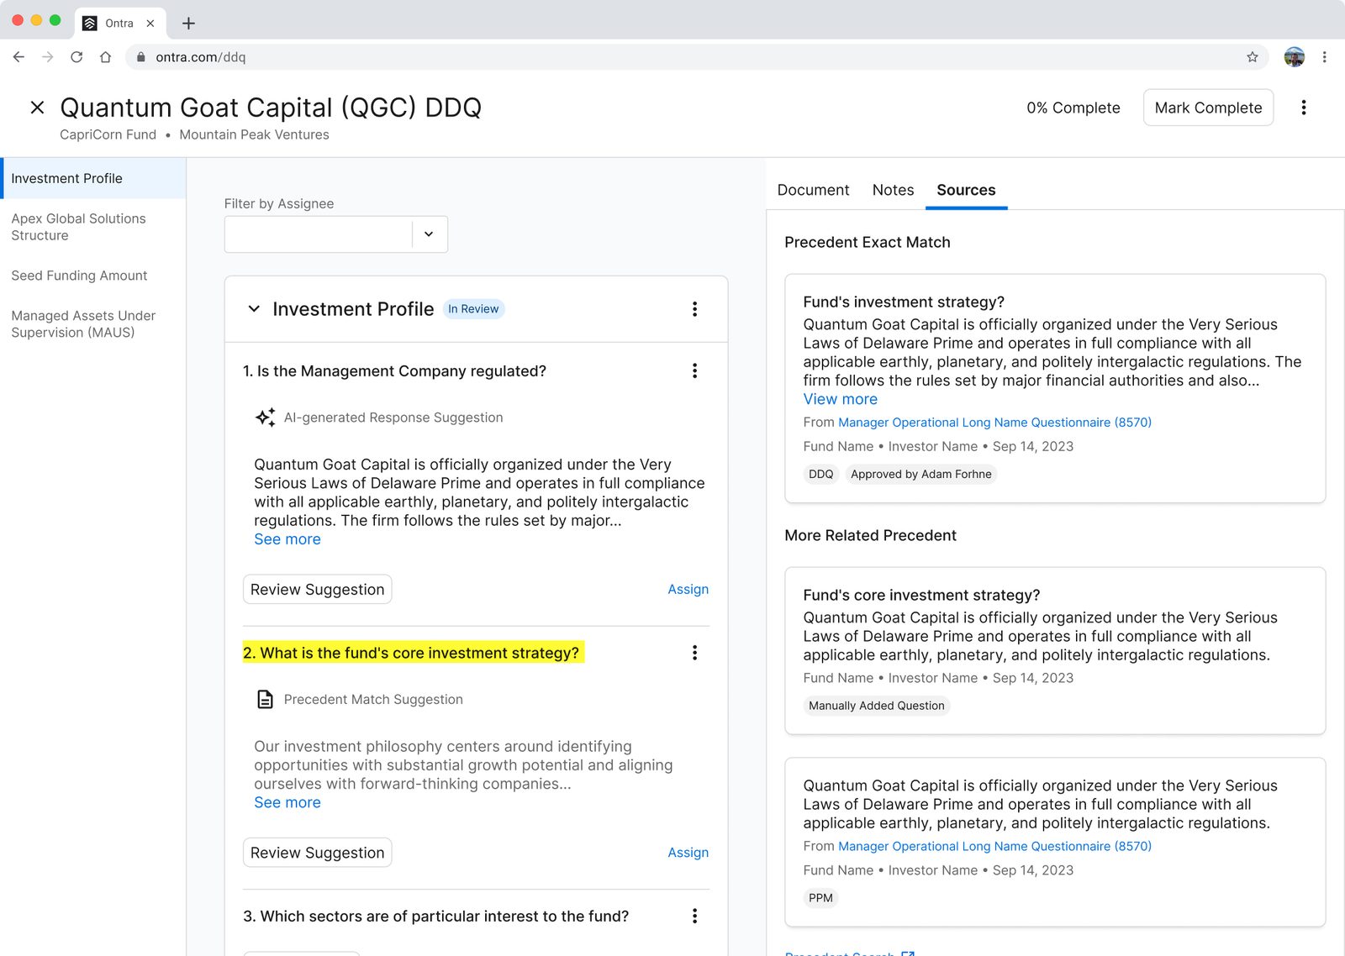Assign question 2 to someone
This screenshot has width=1345, height=956.
(x=688, y=853)
